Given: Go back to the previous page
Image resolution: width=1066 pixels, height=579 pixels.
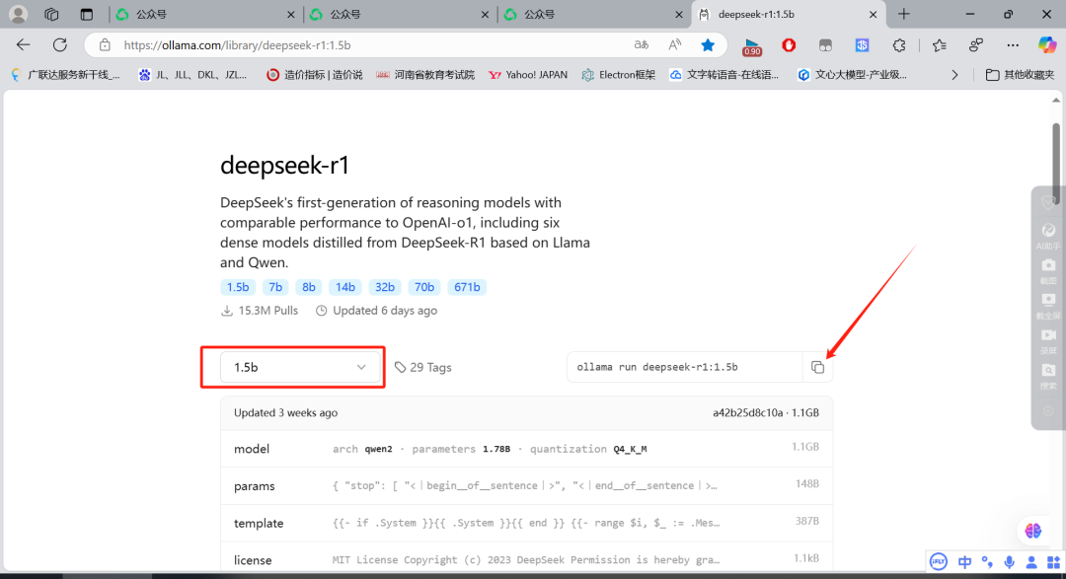Looking at the screenshot, I should point(24,44).
